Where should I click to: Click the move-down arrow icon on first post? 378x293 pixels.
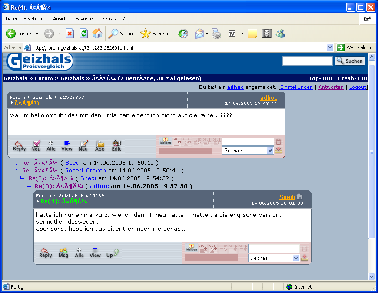pos(279,150)
